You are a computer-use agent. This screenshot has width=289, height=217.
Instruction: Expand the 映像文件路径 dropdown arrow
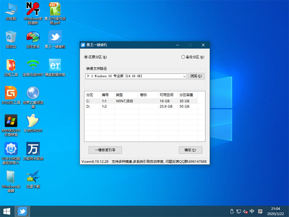184,76
